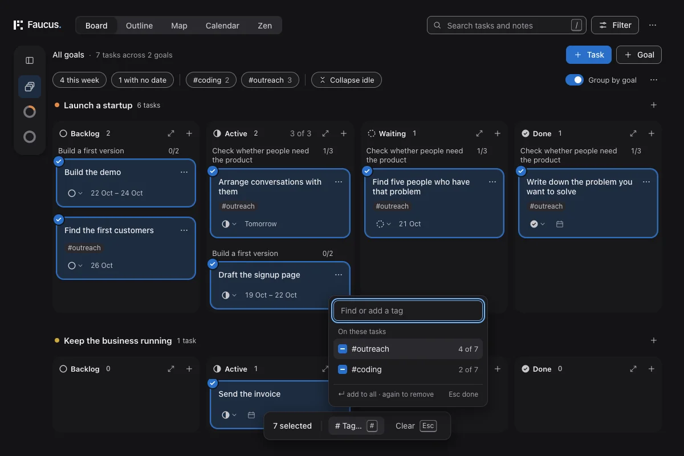This screenshot has height=456, width=684.
Task: Open status dropdown on Write down the problem card
Action: pos(538,224)
